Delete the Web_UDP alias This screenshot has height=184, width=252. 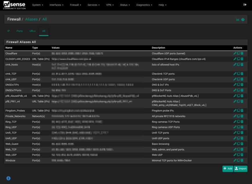click(242, 155)
